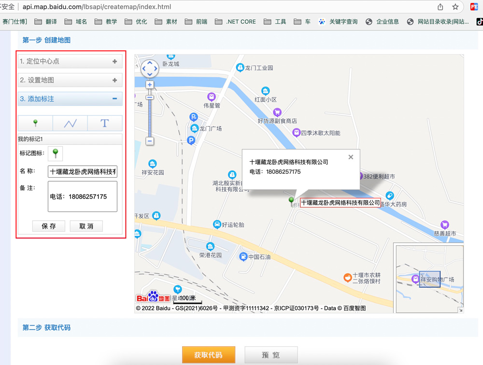Click the 荣港花园 map POI icon
The width and height of the screenshot is (483, 365).
pos(211,246)
